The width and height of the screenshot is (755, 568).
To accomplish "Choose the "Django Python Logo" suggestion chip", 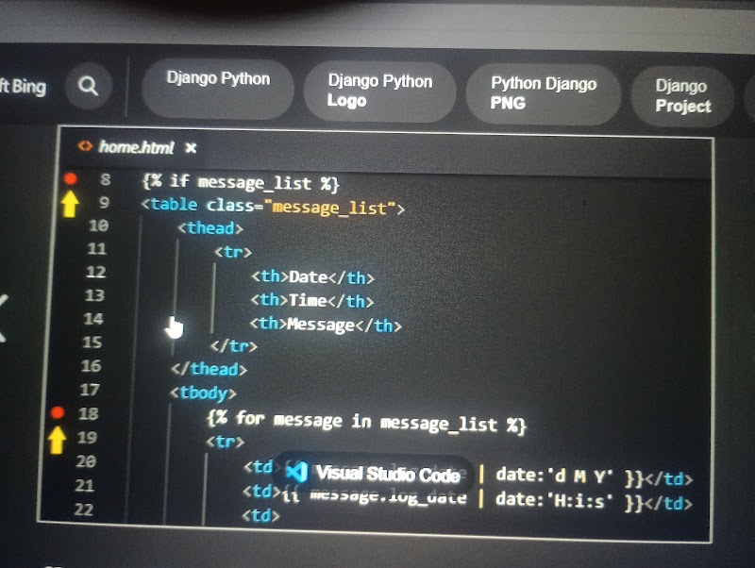I will [379, 91].
